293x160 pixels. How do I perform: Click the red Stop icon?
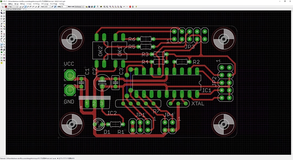coord(130,6)
